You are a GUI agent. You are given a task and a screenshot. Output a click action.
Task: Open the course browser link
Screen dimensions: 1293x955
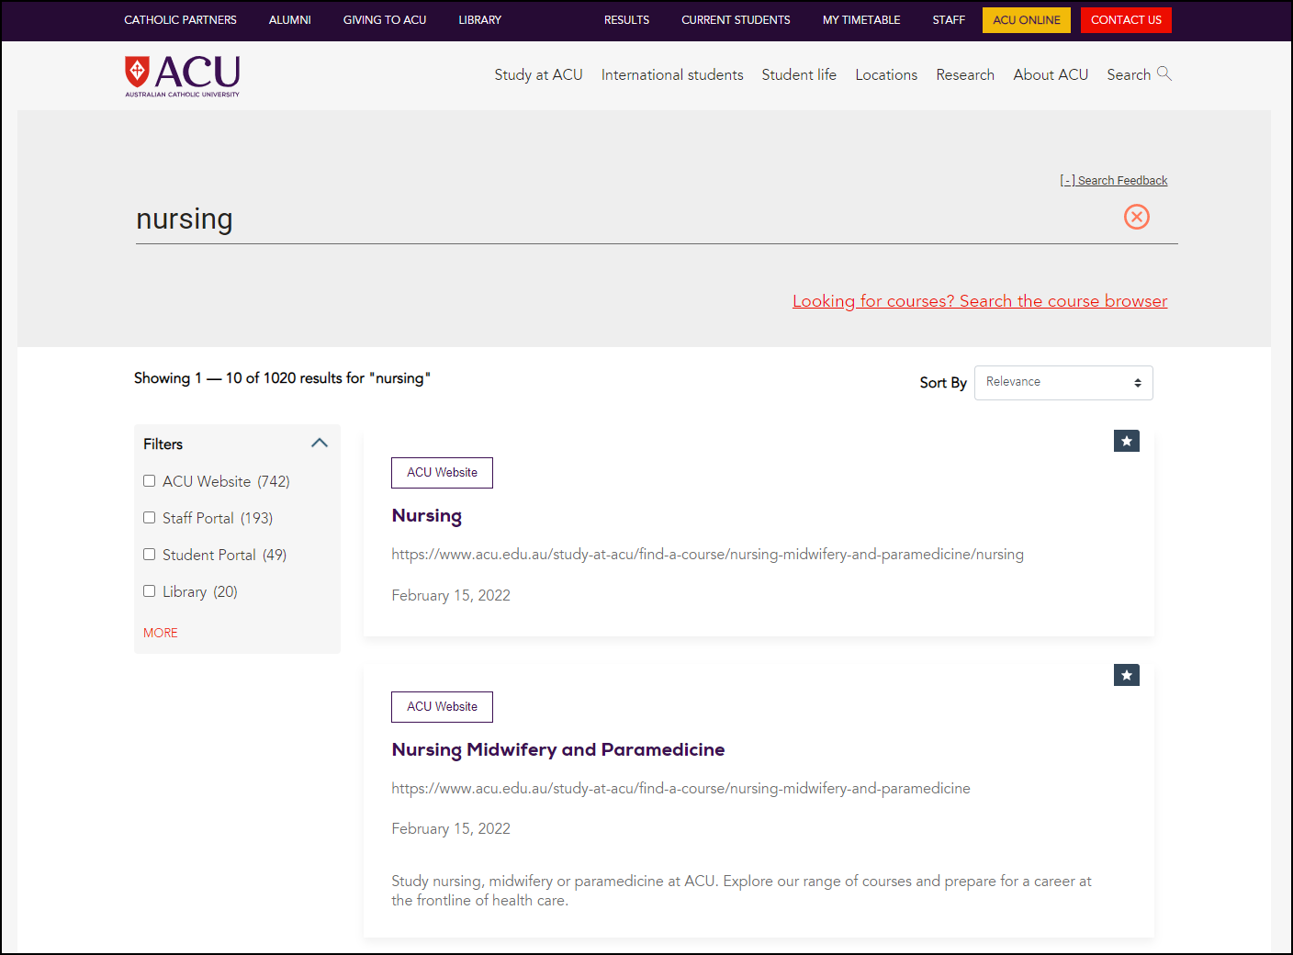(979, 300)
